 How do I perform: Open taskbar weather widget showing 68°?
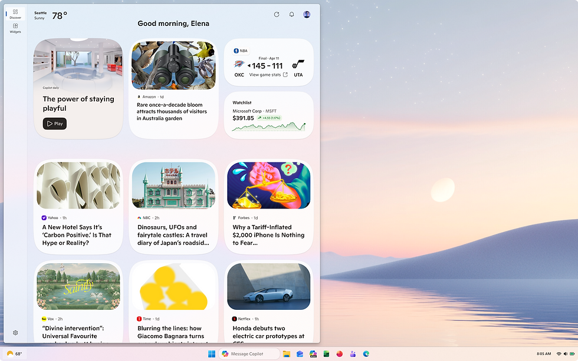(14, 354)
